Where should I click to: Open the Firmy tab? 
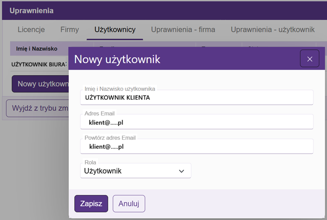click(x=70, y=30)
